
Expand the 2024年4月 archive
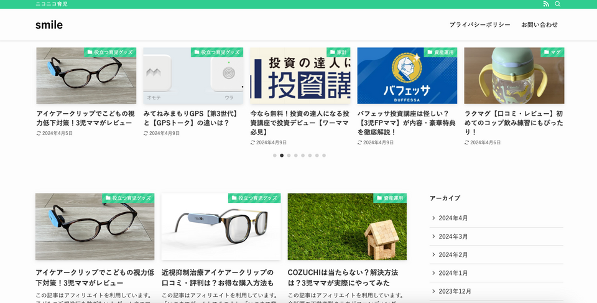[x=453, y=218]
